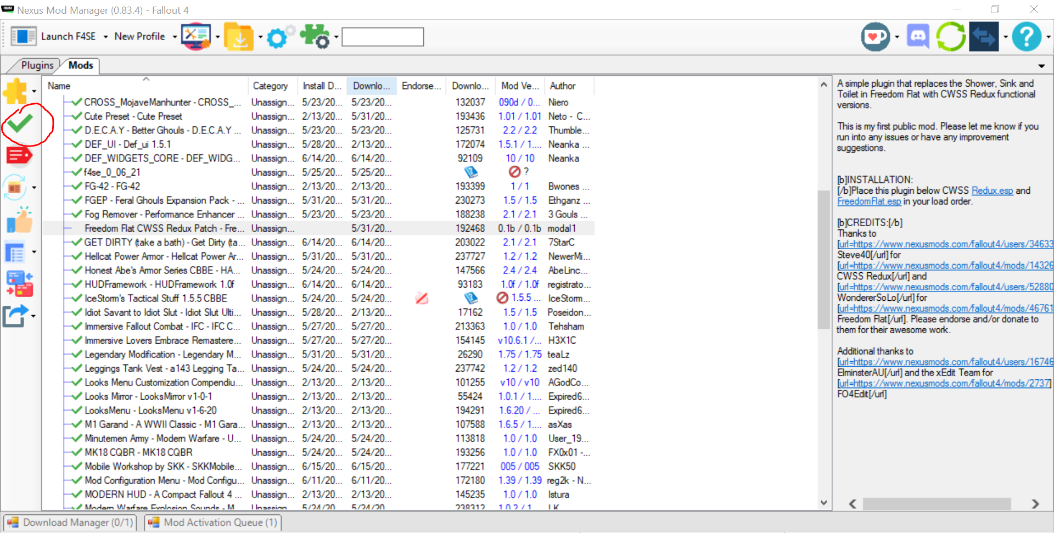The image size is (1054, 533).
Task: Toggle the checkmark for Hellcat Power Armor
Action: (x=77, y=256)
